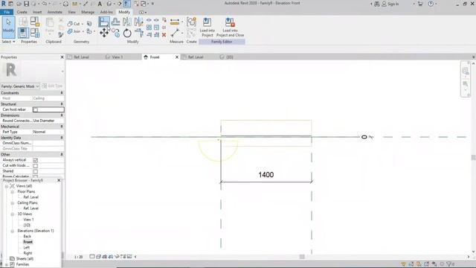The height and width of the screenshot is (268, 476).
Task: Collapse Elevations (Elevation 1) tree node
Action: click(x=13, y=231)
